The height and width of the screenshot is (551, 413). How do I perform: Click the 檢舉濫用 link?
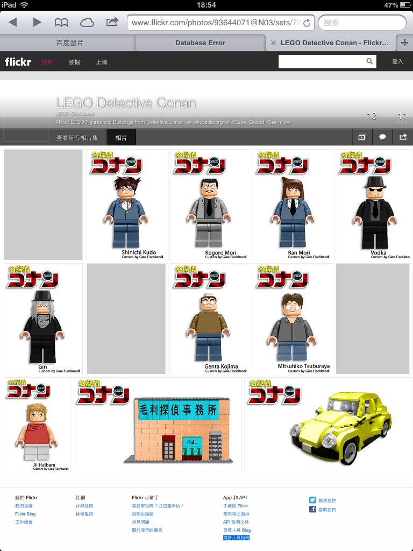tap(84, 514)
